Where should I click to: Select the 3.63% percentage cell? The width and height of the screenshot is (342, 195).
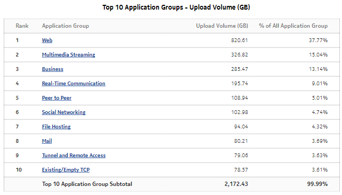320,156
